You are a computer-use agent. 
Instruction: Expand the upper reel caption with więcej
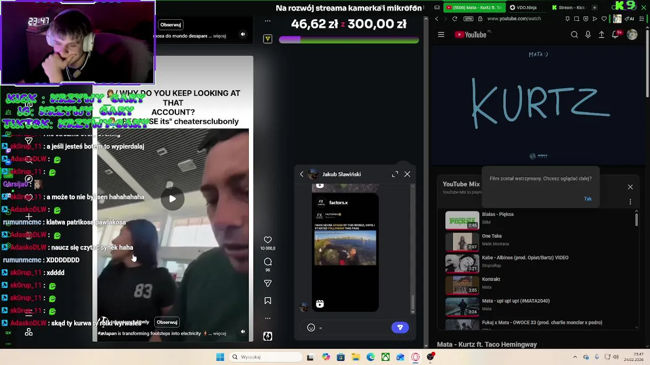pos(219,36)
